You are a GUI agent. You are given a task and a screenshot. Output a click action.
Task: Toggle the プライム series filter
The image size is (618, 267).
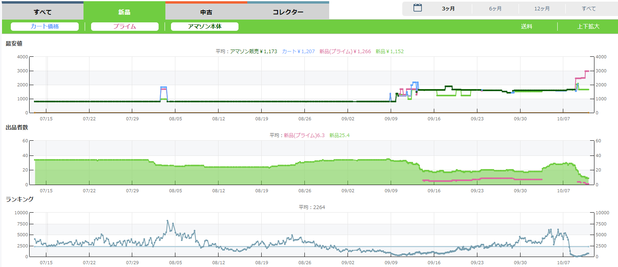125,26
